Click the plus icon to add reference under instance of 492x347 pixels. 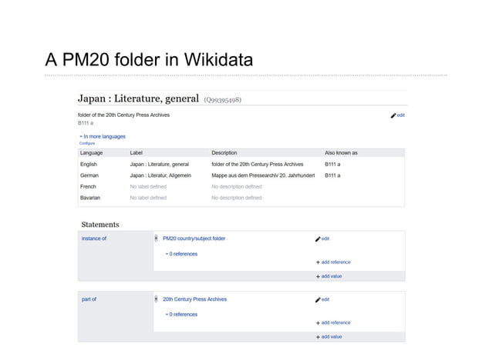(x=318, y=262)
